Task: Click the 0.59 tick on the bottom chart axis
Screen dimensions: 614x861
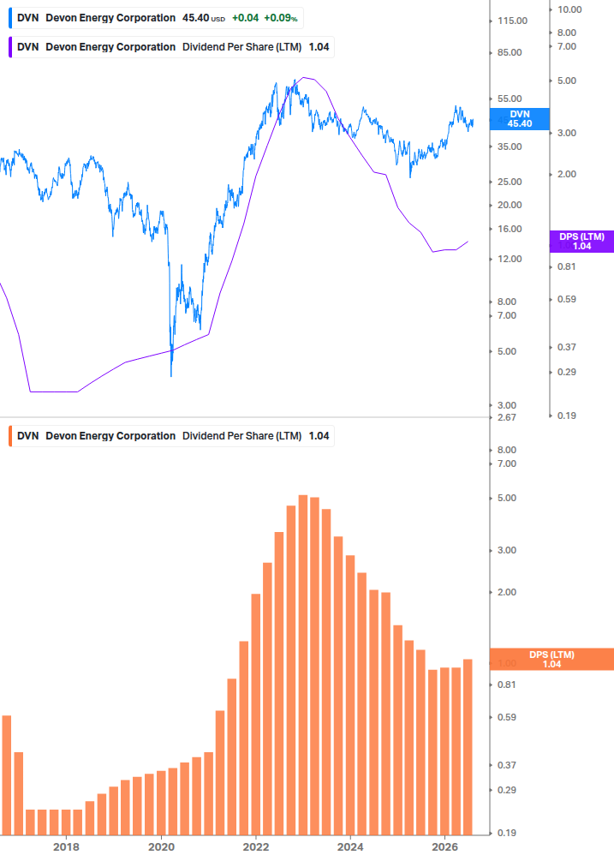Action: pyautogui.click(x=507, y=717)
